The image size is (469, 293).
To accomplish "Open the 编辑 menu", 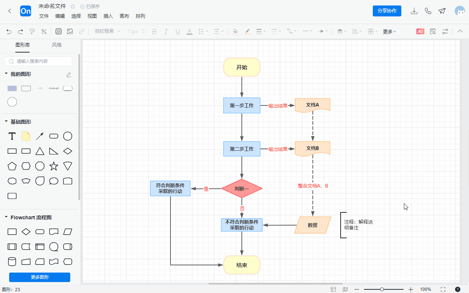I will pyautogui.click(x=60, y=16).
